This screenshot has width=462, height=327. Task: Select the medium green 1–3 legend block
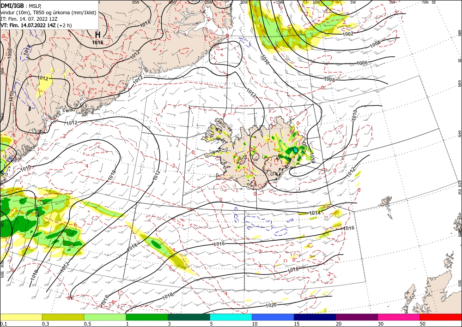[147, 317]
